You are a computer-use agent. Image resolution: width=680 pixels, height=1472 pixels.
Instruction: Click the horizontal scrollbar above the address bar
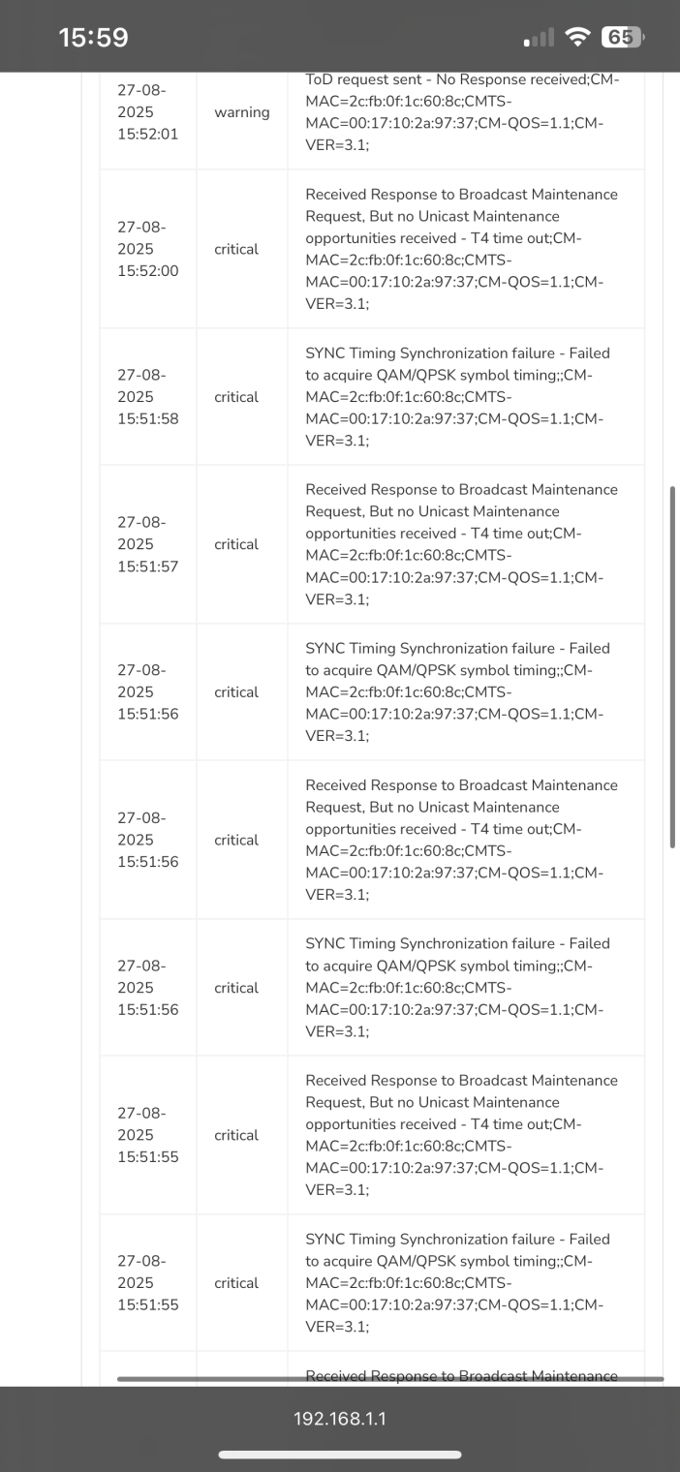(390, 1378)
